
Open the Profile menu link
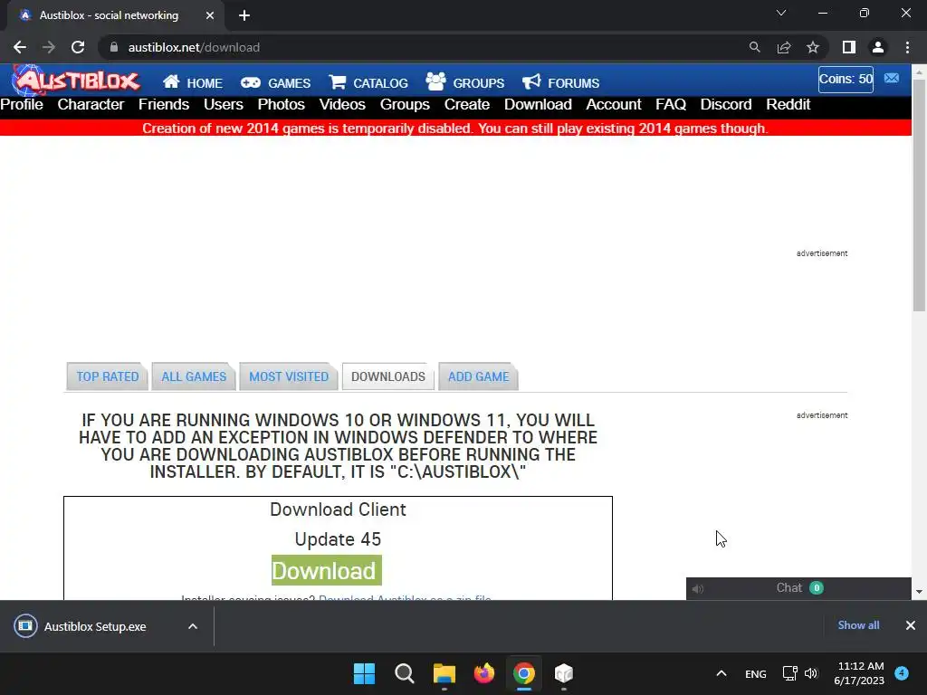(22, 105)
